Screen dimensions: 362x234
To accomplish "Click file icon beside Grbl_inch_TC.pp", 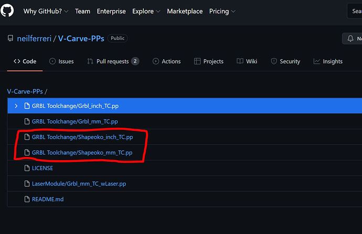I will (x=27, y=106).
